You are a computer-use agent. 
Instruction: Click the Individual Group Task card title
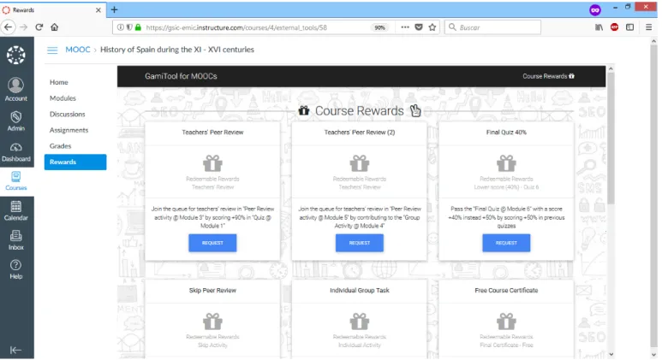pyautogui.click(x=360, y=291)
